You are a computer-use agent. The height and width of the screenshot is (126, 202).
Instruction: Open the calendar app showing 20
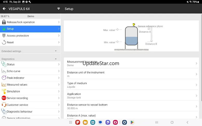coord(93,122)
